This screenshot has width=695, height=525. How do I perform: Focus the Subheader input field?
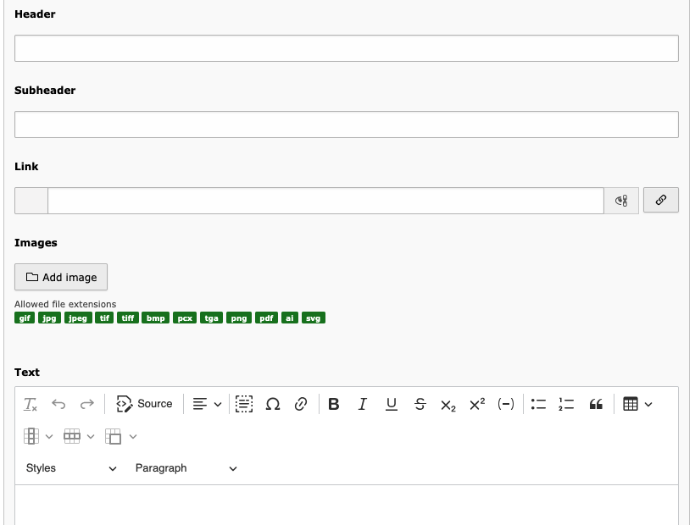pos(347,124)
